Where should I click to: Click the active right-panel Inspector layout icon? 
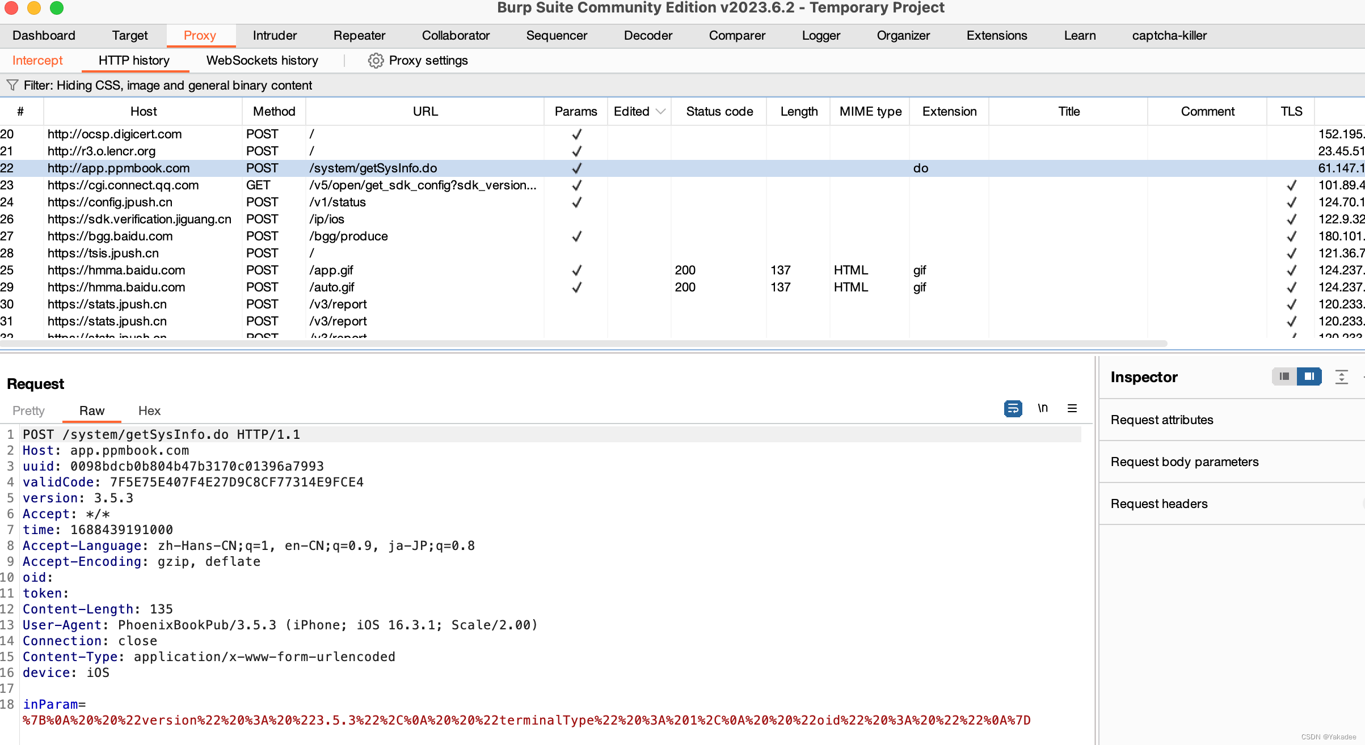1309,376
